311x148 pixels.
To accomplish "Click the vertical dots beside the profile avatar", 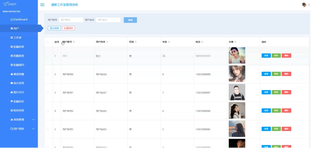I will 309,5.
